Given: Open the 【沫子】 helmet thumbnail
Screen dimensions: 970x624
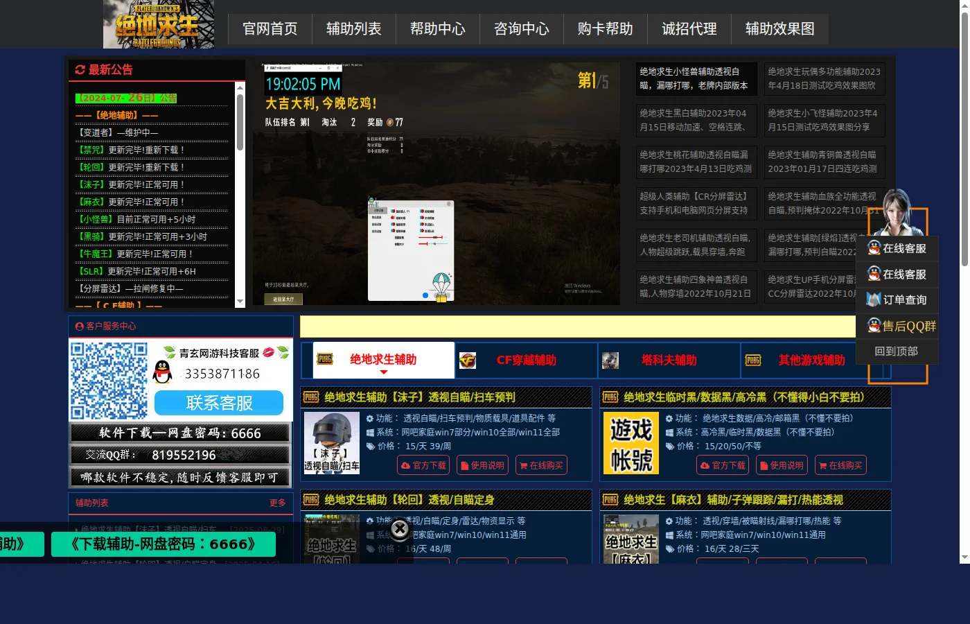Looking at the screenshot, I should pyautogui.click(x=332, y=442).
